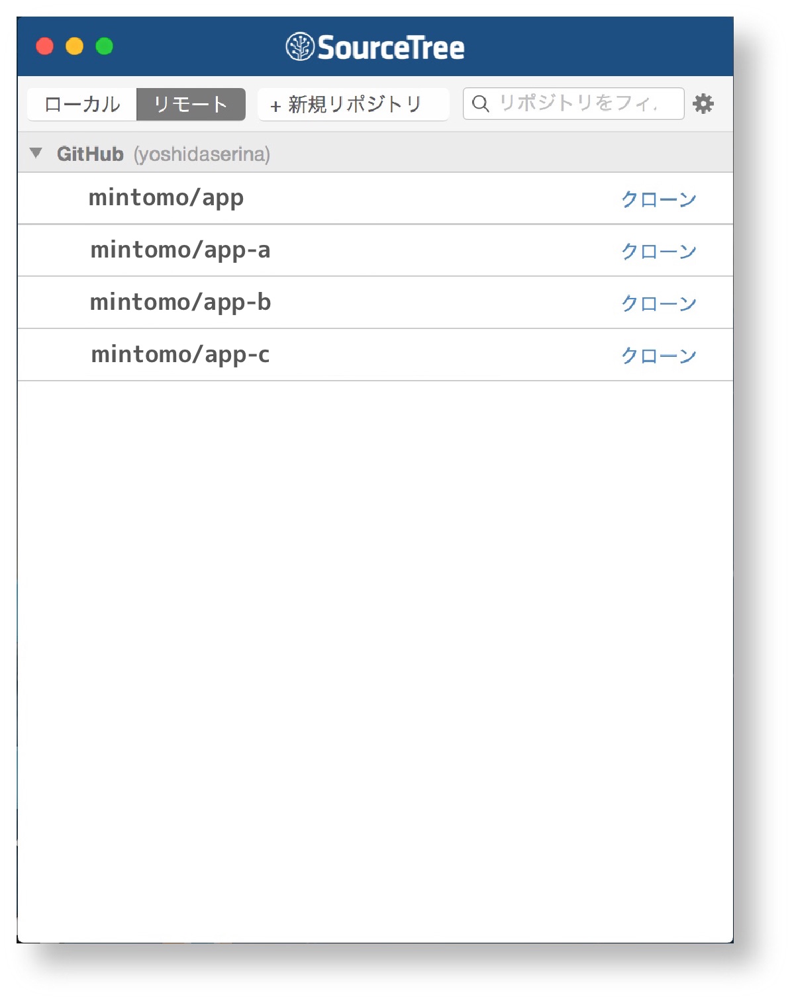
Task: Select the mintomo/app-a repository name
Action: click(x=180, y=250)
